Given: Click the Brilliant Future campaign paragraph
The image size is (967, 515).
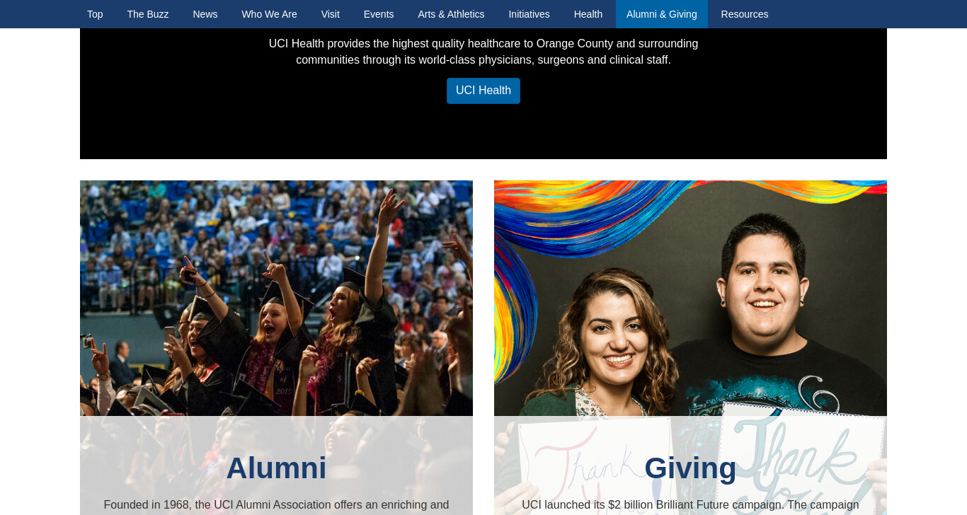Looking at the screenshot, I should [690, 506].
